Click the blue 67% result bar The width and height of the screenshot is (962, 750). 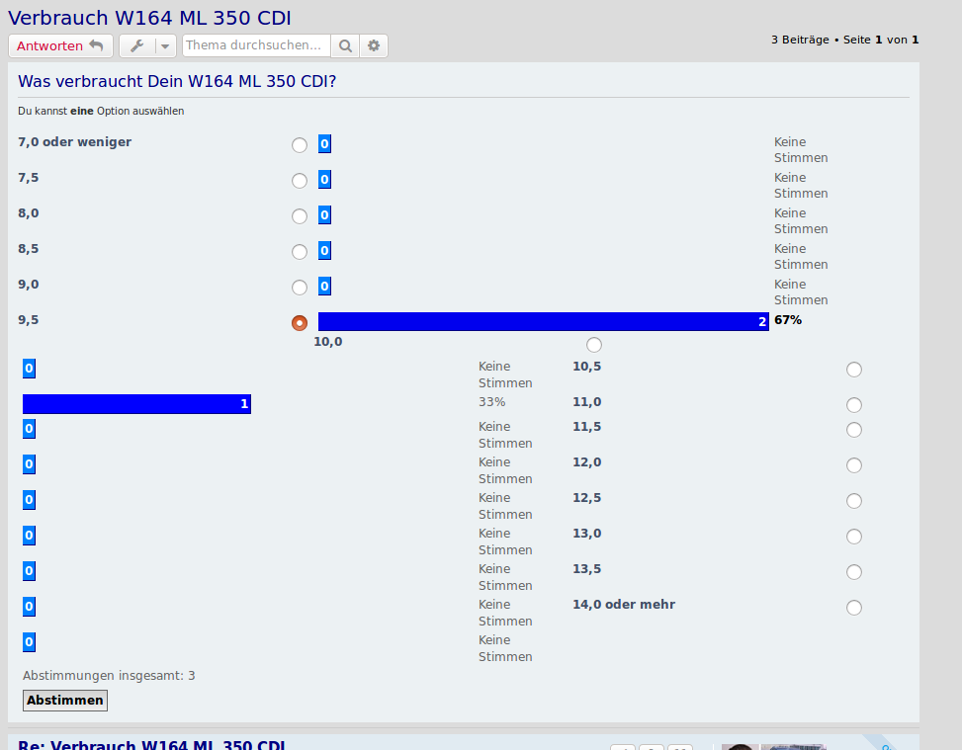point(543,322)
